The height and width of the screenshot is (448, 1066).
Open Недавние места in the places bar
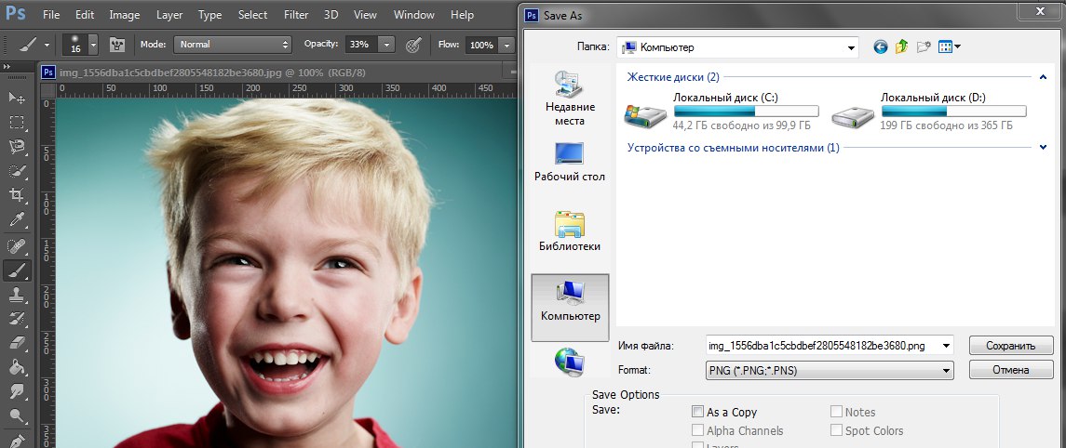[570, 99]
